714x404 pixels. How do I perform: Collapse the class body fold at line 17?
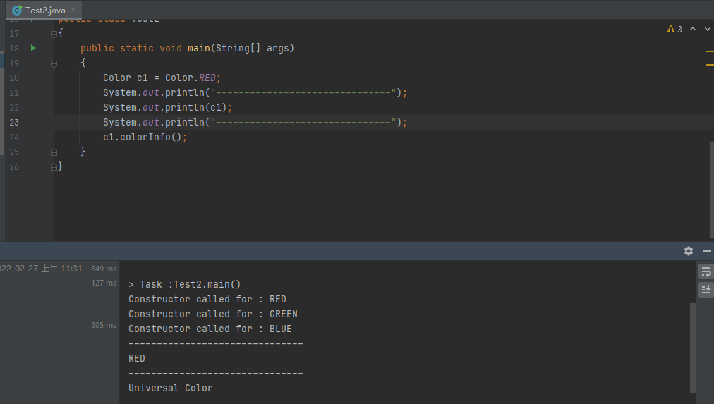click(x=54, y=34)
